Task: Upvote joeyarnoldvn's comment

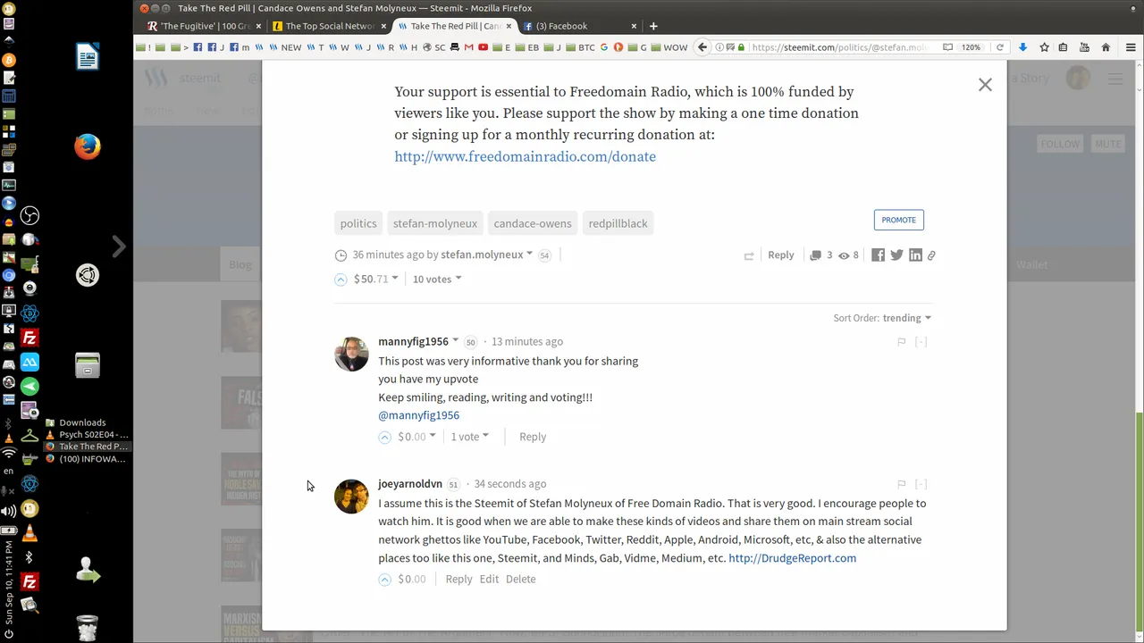Action: (384, 580)
